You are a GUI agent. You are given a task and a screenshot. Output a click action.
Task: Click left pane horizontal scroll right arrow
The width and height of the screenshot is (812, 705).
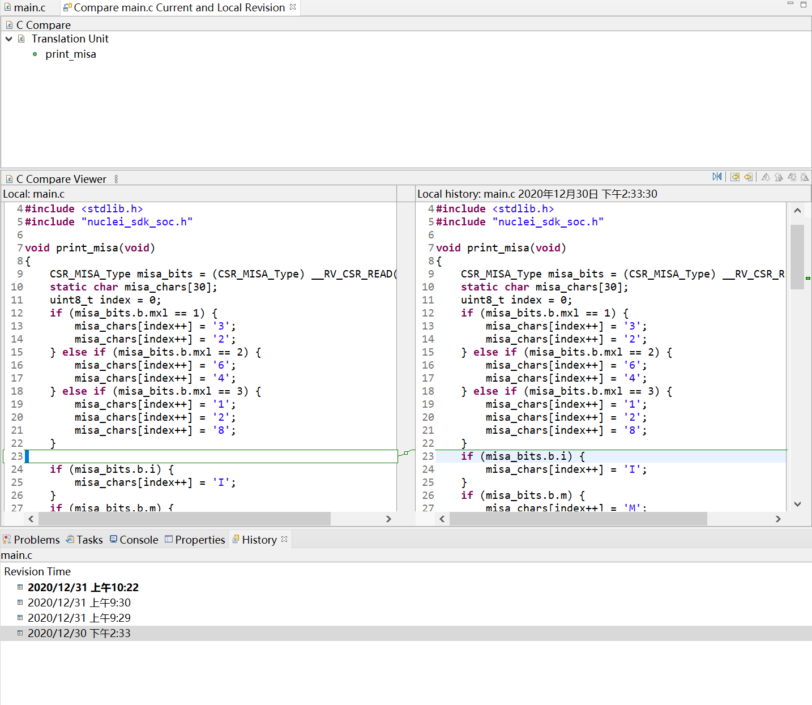point(388,519)
